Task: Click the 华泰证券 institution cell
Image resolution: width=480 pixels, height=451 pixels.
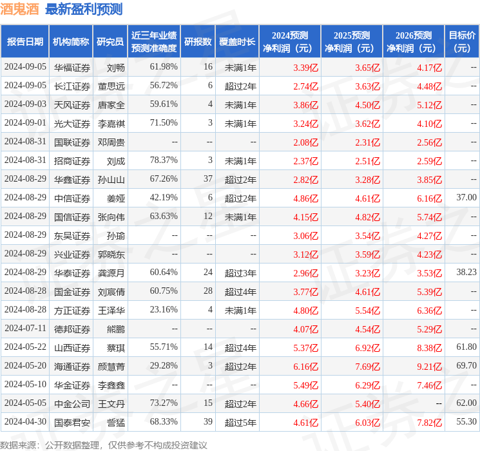Action: 72,273
